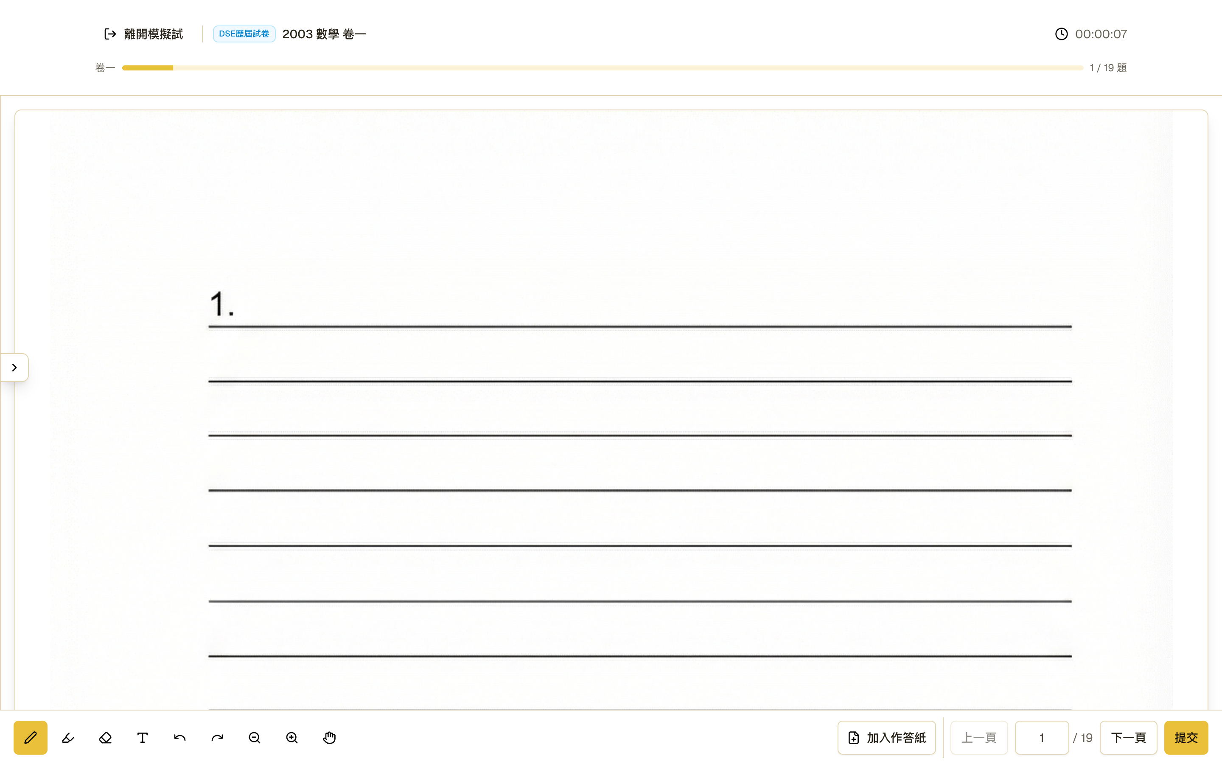Choose the eraser tool
The height and width of the screenshot is (764, 1222).
(x=105, y=737)
